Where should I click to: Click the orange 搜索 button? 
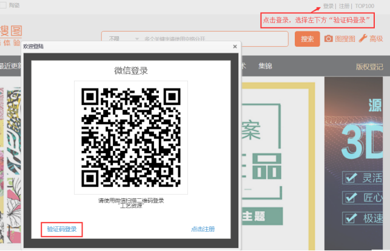click(307, 39)
